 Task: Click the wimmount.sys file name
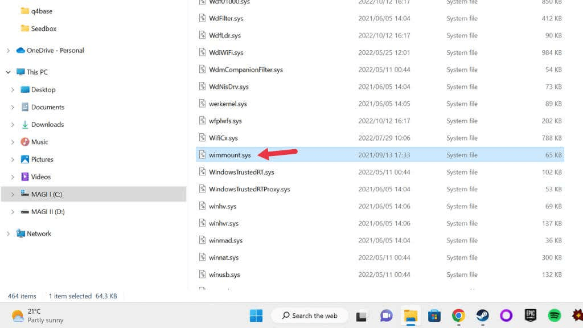[x=230, y=155]
